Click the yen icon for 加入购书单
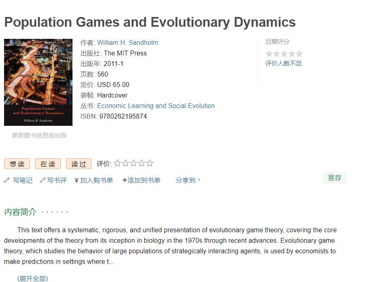This screenshot has height=282, width=365. (x=77, y=180)
